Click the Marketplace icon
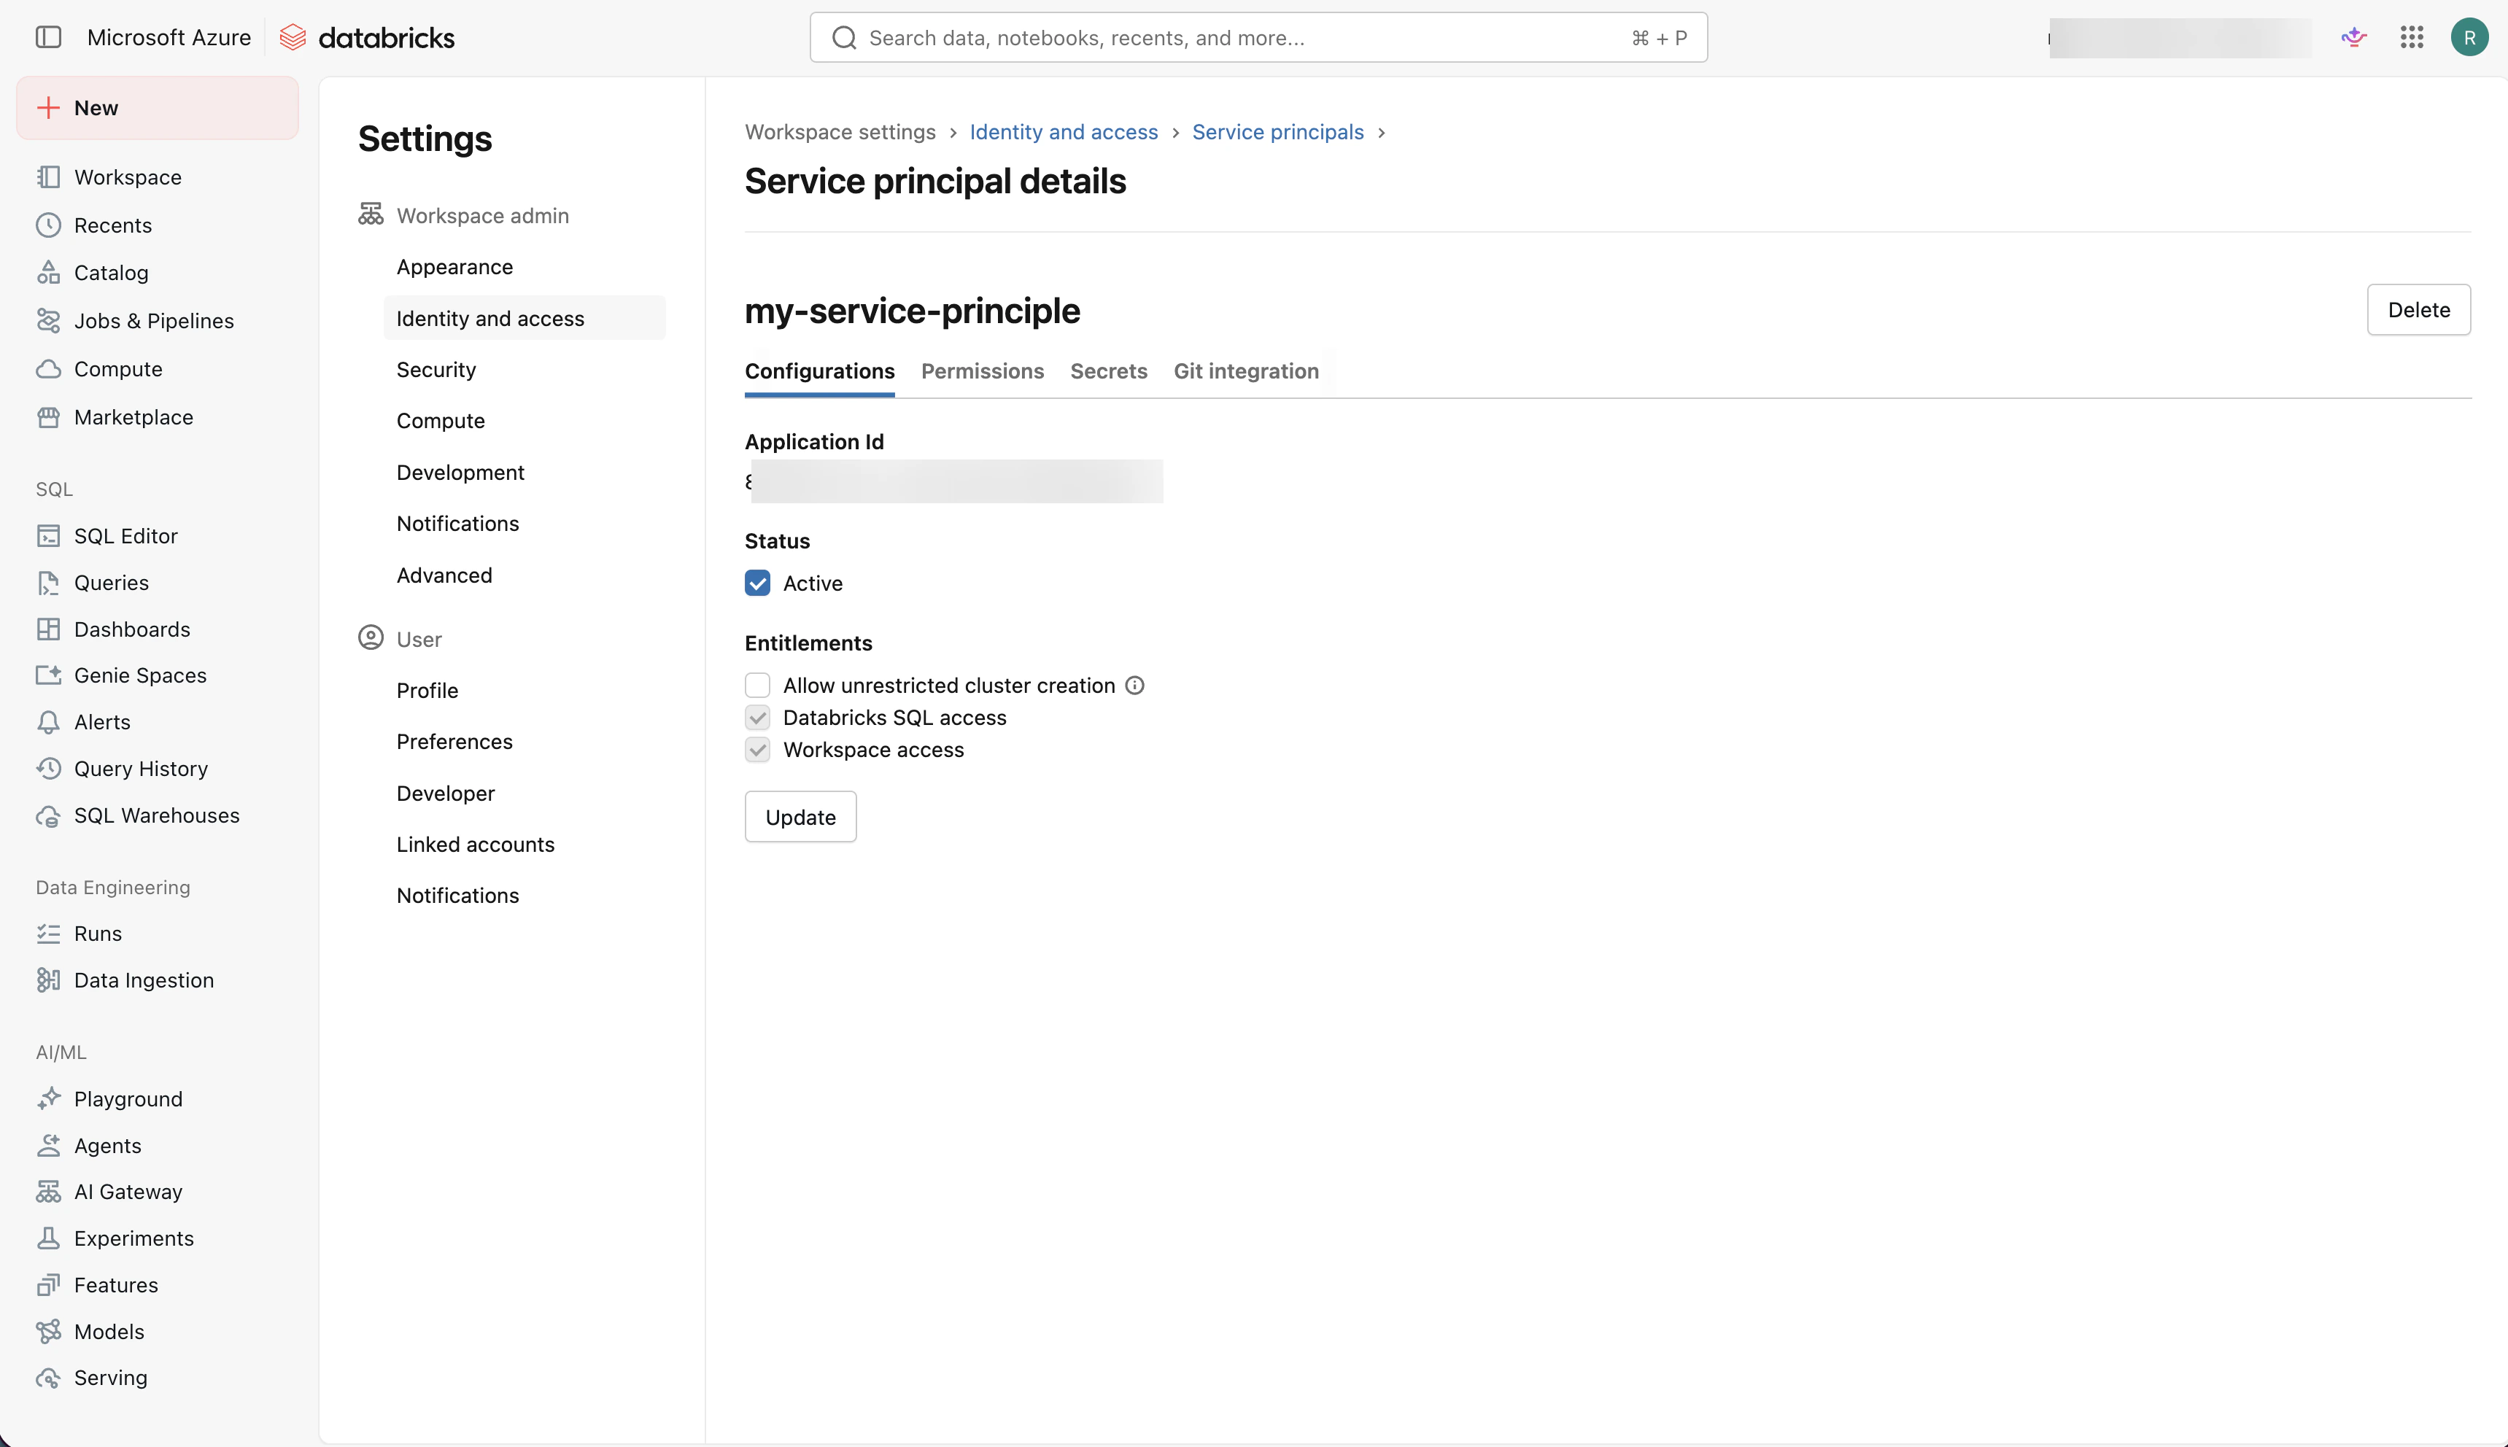The height and width of the screenshot is (1447, 2508). coord(49,417)
